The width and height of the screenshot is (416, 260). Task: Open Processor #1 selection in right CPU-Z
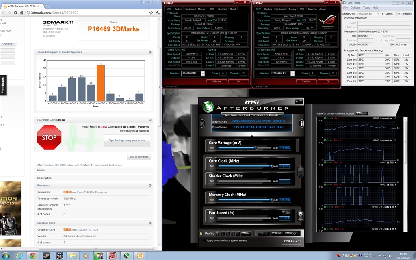(283, 73)
